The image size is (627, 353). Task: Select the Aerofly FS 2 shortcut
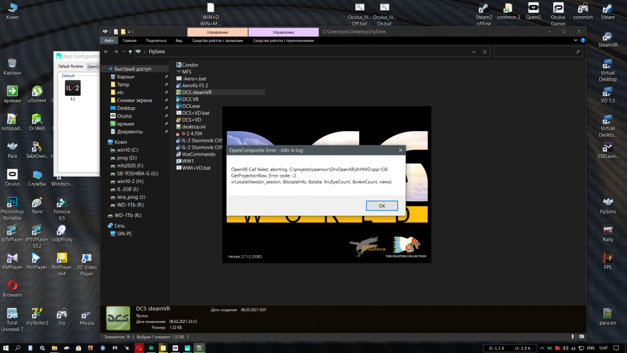(x=194, y=85)
